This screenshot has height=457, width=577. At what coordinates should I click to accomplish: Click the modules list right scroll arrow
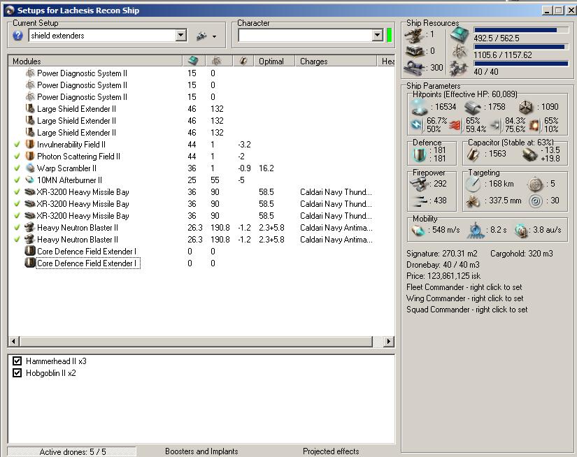click(x=388, y=342)
